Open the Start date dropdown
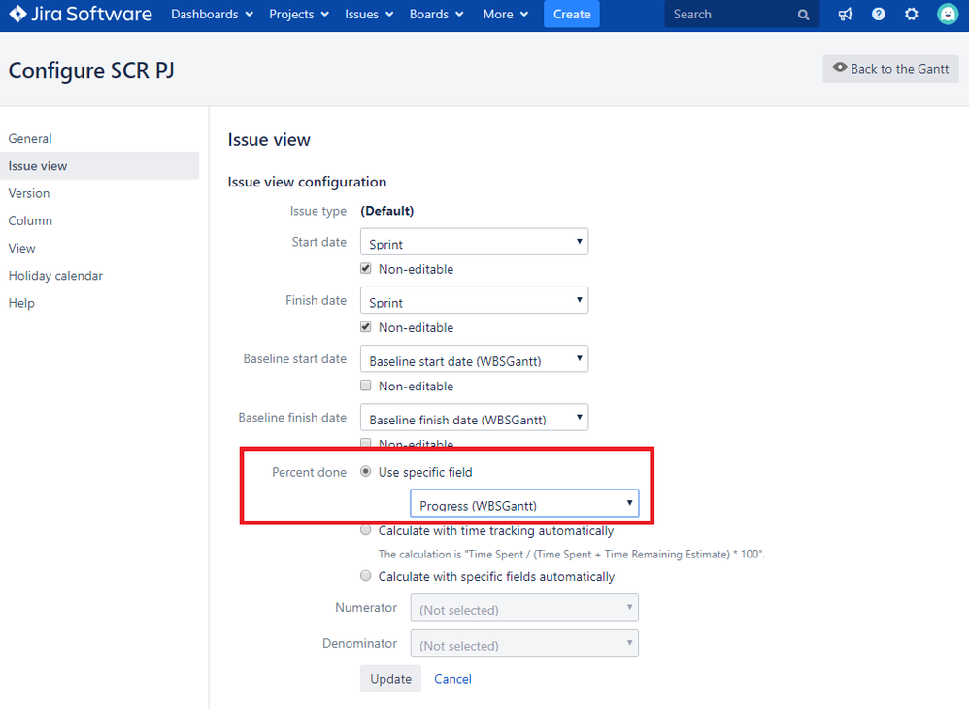The image size is (969, 709). (474, 242)
